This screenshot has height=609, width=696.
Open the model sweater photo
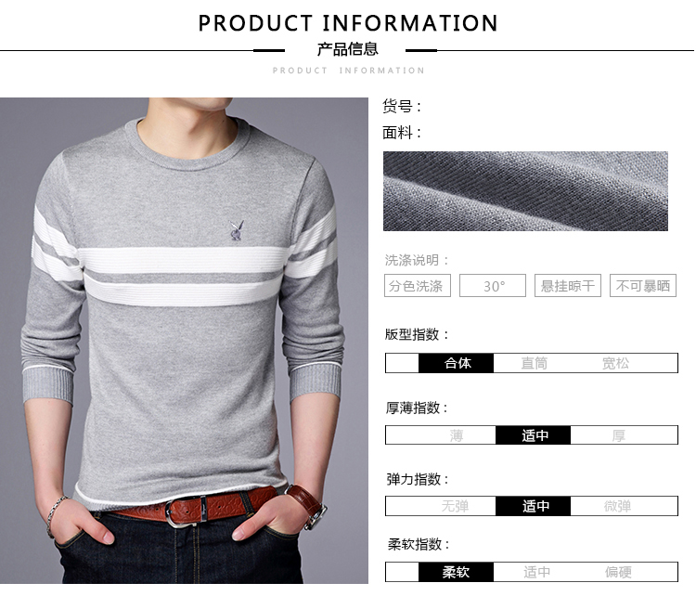click(x=185, y=341)
